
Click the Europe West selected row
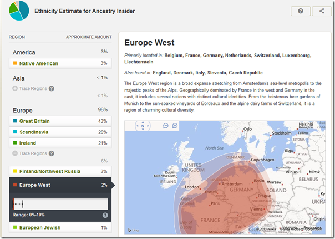point(60,185)
